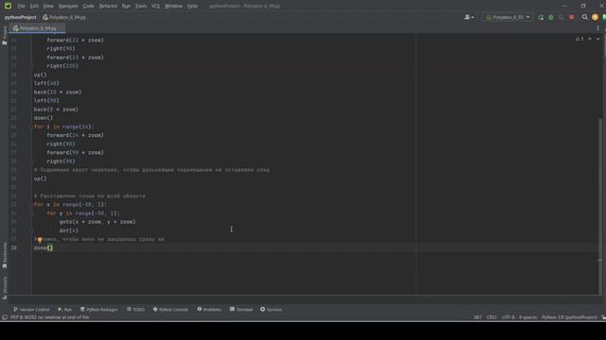Image resolution: width=606 pixels, height=340 pixels.
Task: Click the yellow intention lightbulb on line 37
Action: click(x=40, y=239)
